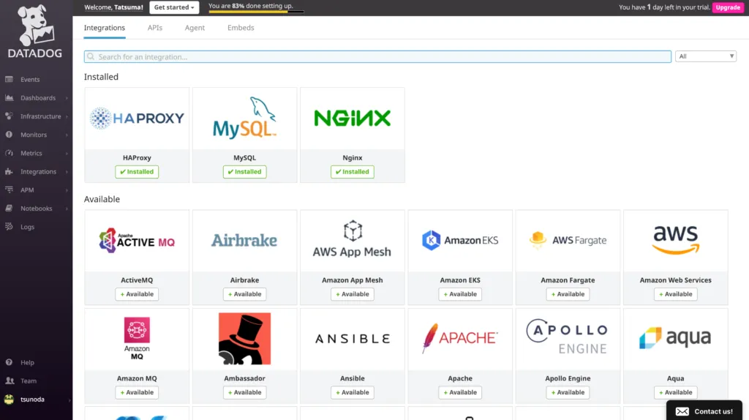Viewport: 749px width, 420px height.
Task: Click Available button under Ambassador
Action: coord(244,392)
